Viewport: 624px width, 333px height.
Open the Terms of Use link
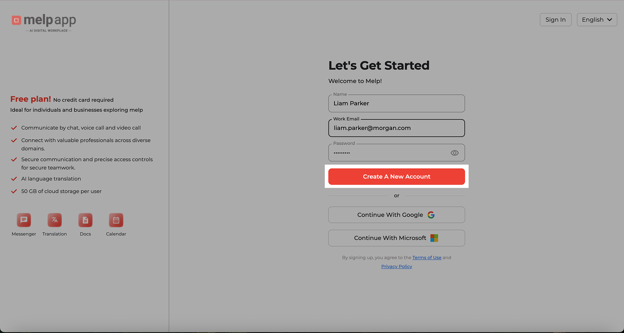pyautogui.click(x=427, y=257)
